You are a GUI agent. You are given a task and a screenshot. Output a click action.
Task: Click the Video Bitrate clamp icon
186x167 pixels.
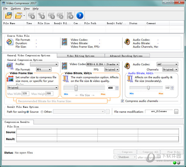(66, 79)
